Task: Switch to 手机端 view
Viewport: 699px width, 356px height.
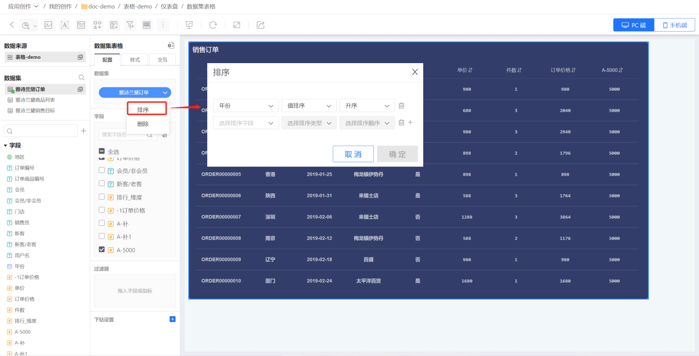Action: click(x=674, y=25)
